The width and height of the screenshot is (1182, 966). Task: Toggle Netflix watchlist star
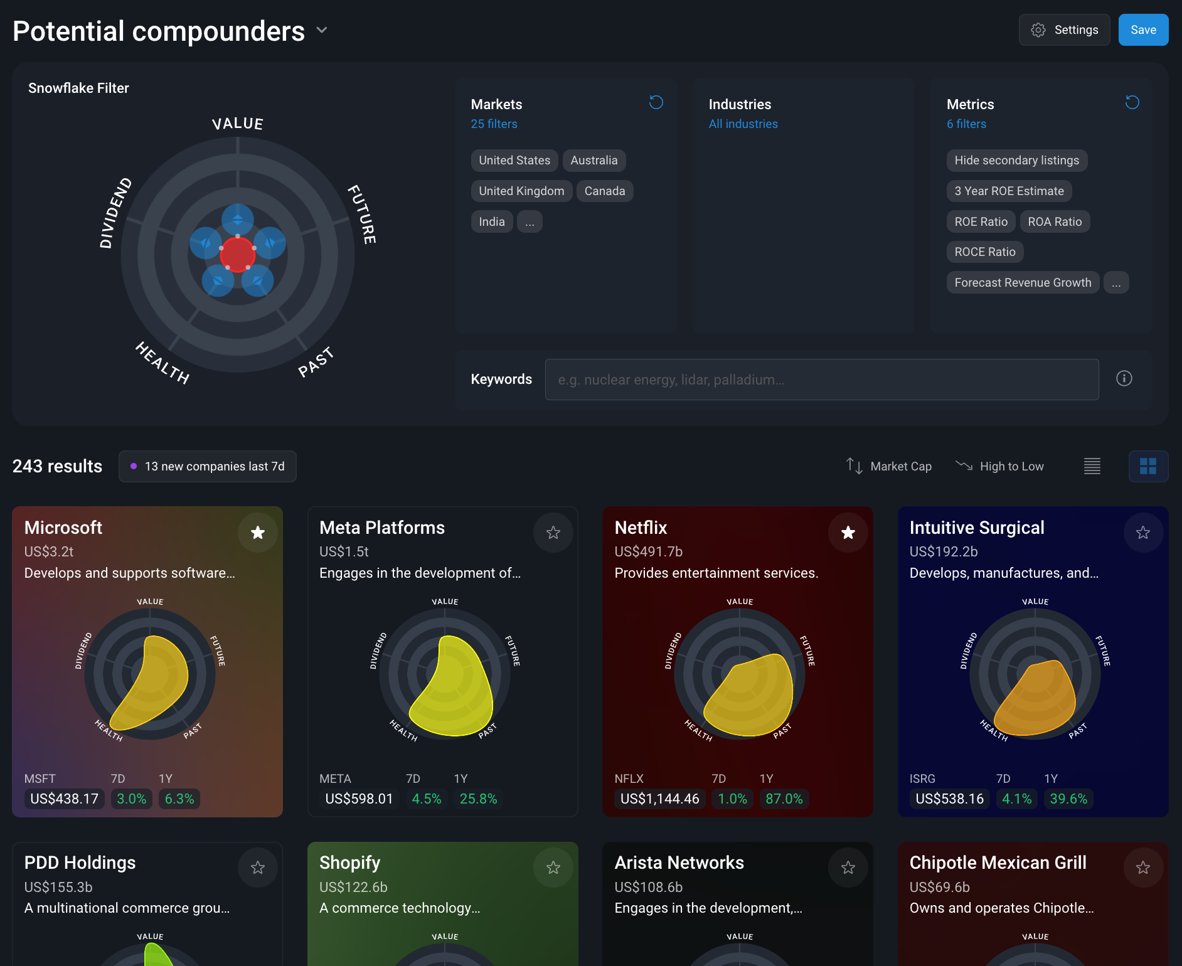click(x=848, y=533)
